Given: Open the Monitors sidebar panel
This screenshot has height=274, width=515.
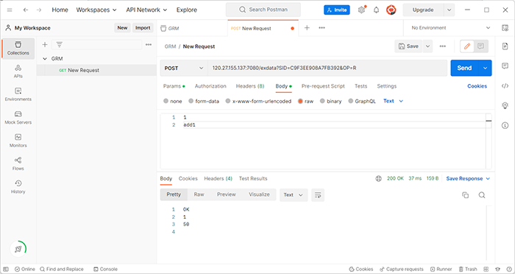Looking at the screenshot, I should (18, 141).
